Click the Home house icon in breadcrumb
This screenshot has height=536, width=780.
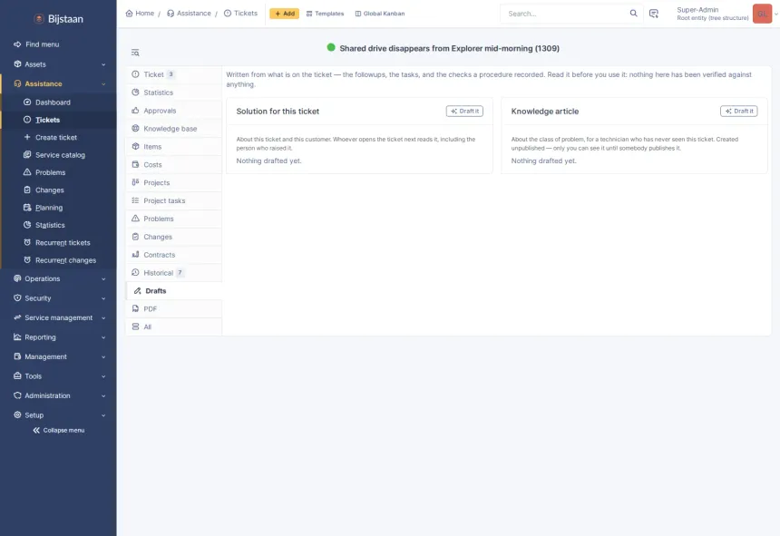coord(130,14)
